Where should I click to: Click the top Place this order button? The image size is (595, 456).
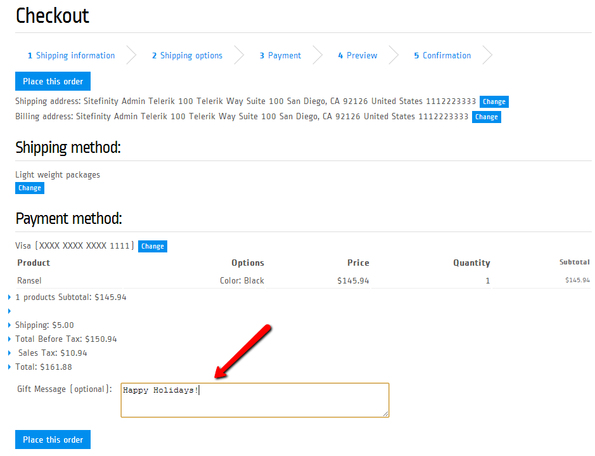pos(53,81)
